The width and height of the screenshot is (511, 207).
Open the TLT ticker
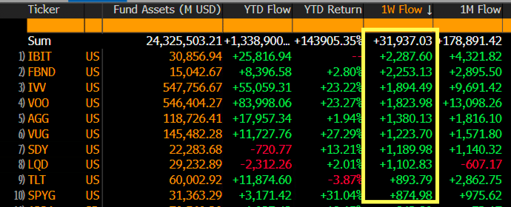tap(37, 180)
